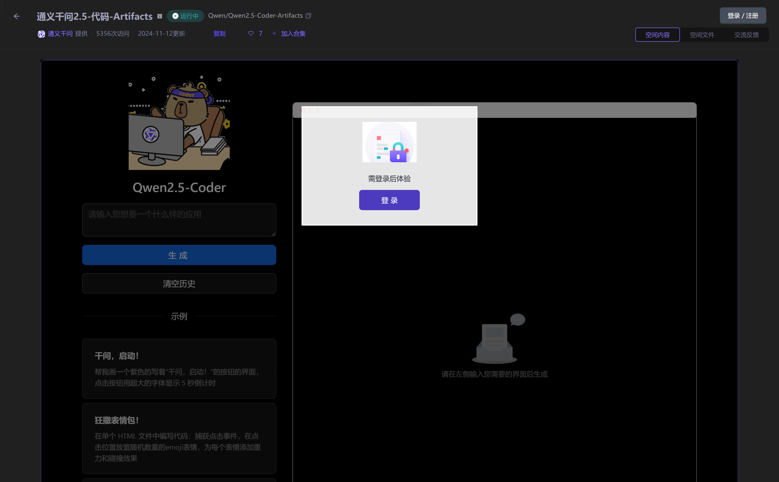Image resolution: width=779 pixels, height=482 pixels.
Task: Click the 清空历史 button
Action: (179, 283)
